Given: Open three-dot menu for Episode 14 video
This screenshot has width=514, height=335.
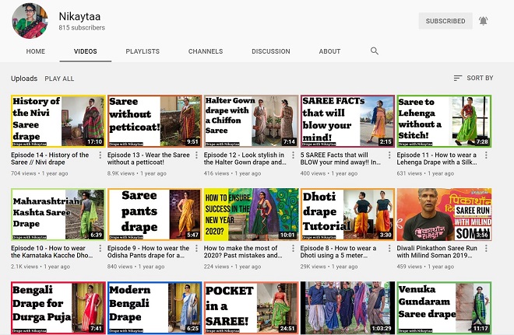Looking at the screenshot, I should click(100, 155).
